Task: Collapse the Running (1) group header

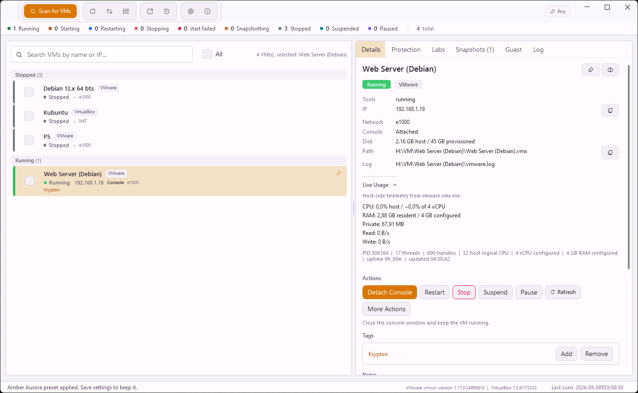Action: [178, 160]
